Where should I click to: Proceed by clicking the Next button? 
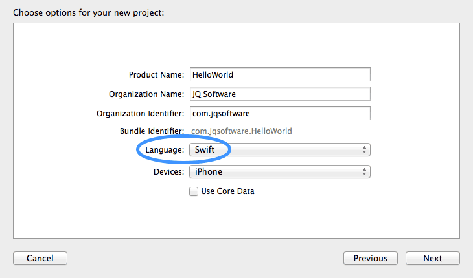click(x=432, y=259)
